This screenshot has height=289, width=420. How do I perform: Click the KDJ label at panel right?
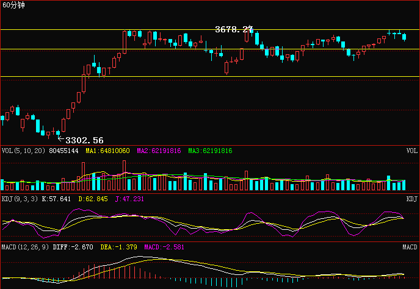(x=411, y=199)
